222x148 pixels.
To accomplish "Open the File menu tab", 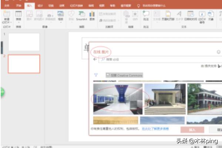I will click(x=7, y=6).
